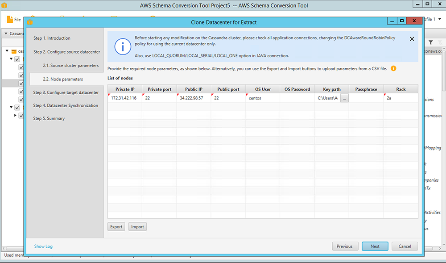Toggle the top-level schema checkbox in the left tree
The image size is (446, 263).
coord(17,59)
